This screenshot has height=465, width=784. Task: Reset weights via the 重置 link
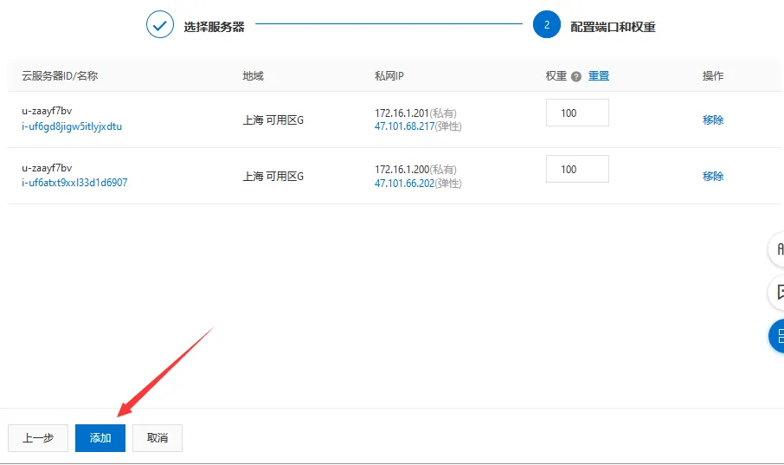(599, 76)
